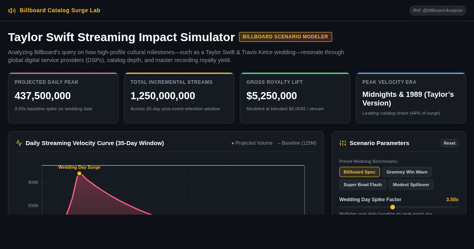Click the Total Incremental Streams card
The width and height of the screenshot is (474, 249).
(179, 98)
